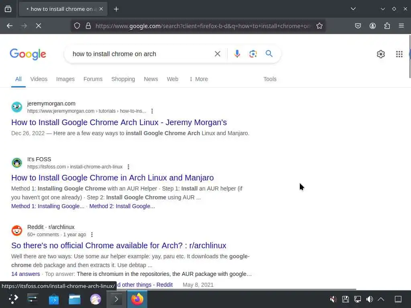Image resolution: width=411 pixels, height=308 pixels.
Task: Open System Settings from the taskbar
Action: pos(33,299)
